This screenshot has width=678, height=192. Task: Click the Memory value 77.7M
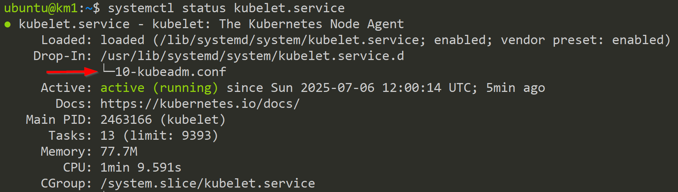tap(119, 152)
